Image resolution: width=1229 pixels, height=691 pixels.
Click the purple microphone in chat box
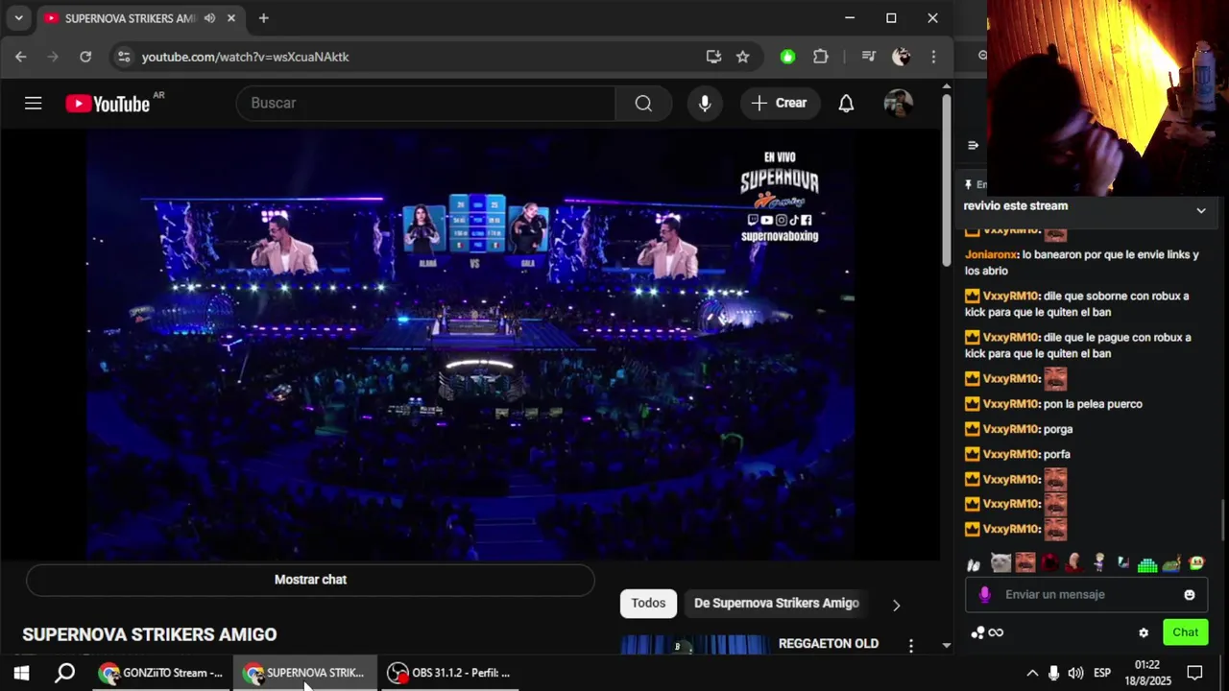click(x=984, y=594)
